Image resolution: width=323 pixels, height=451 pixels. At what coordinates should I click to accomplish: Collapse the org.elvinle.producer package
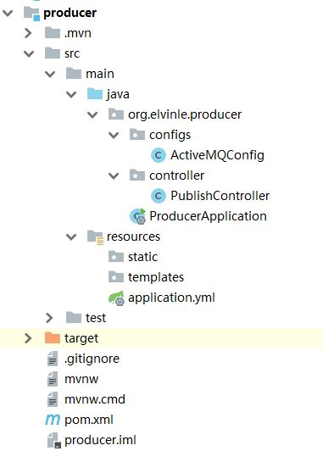[92, 114]
